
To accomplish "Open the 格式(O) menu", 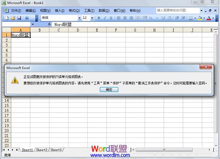I will pos(74,11).
